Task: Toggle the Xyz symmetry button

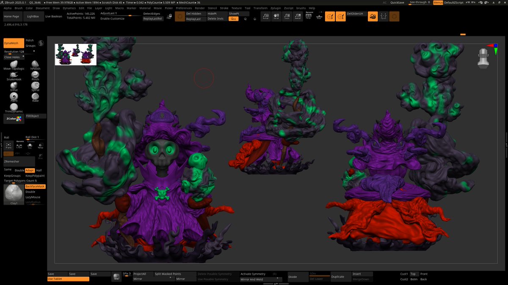Action: (x=233, y=19)
